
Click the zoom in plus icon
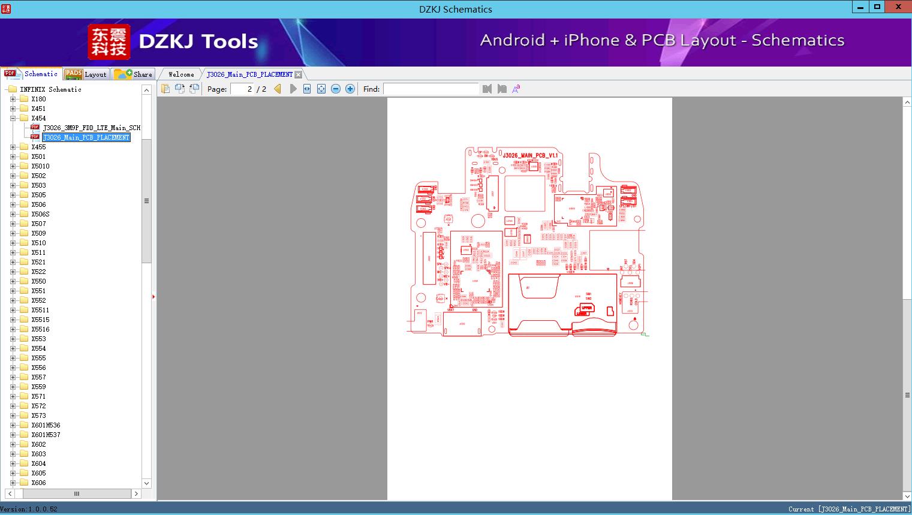coord(350,89)
